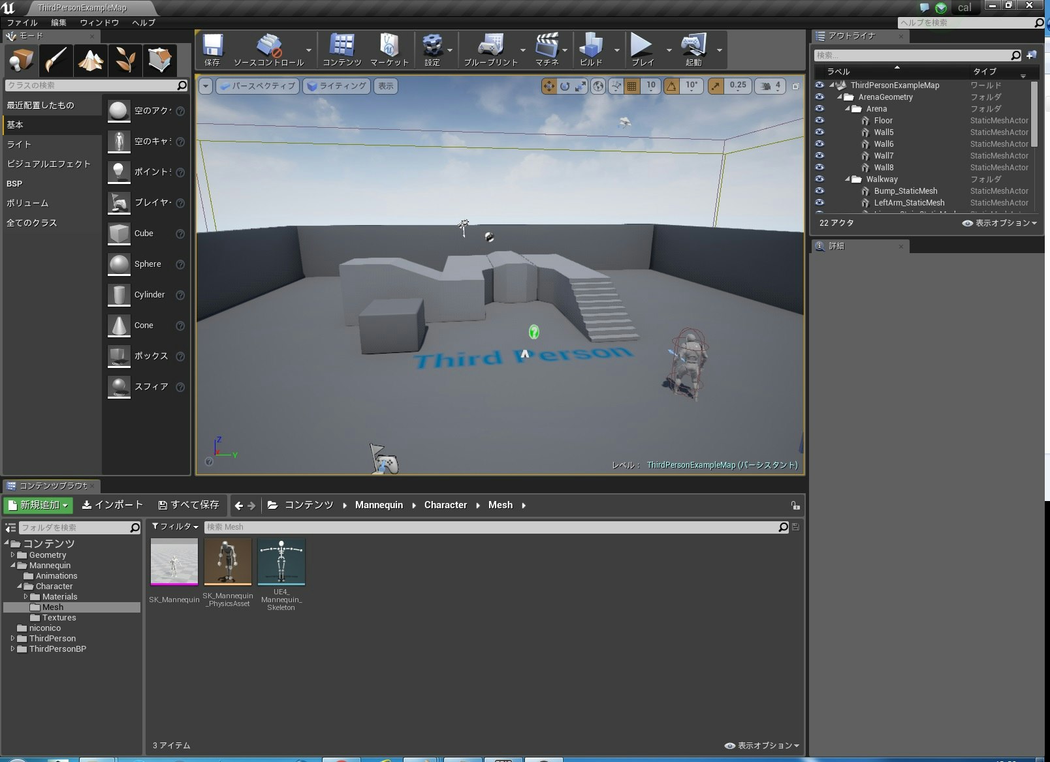Navigate to Mannequin in breadcrumb path
This screenshot has height=762, width=1050.
click(379, 505)
